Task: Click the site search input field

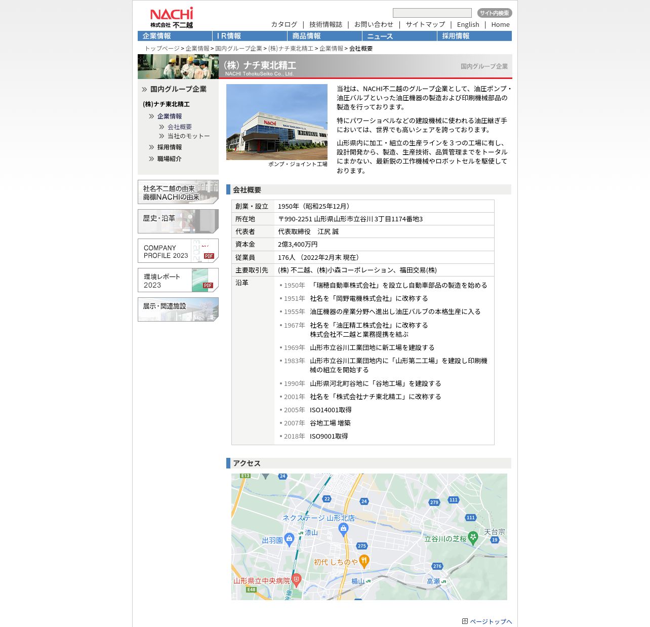Action: (432, 13)
